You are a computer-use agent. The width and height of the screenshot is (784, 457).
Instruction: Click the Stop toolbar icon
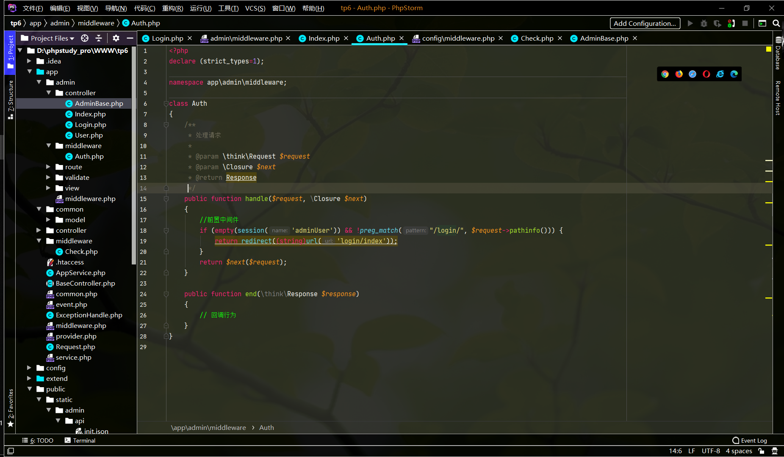tap(745, 23)
